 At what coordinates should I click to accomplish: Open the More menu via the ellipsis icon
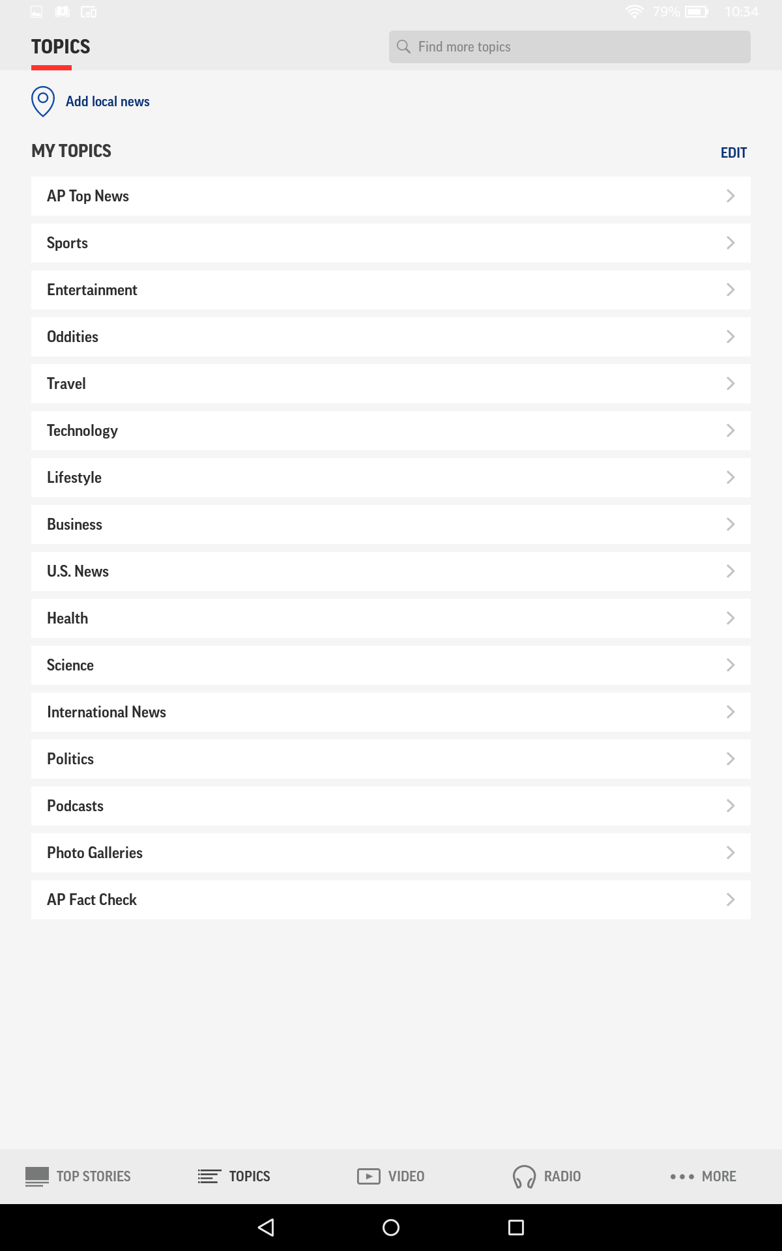680,1176
